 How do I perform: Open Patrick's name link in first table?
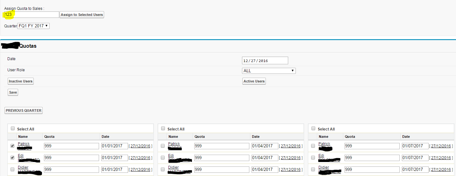point(24,144)
